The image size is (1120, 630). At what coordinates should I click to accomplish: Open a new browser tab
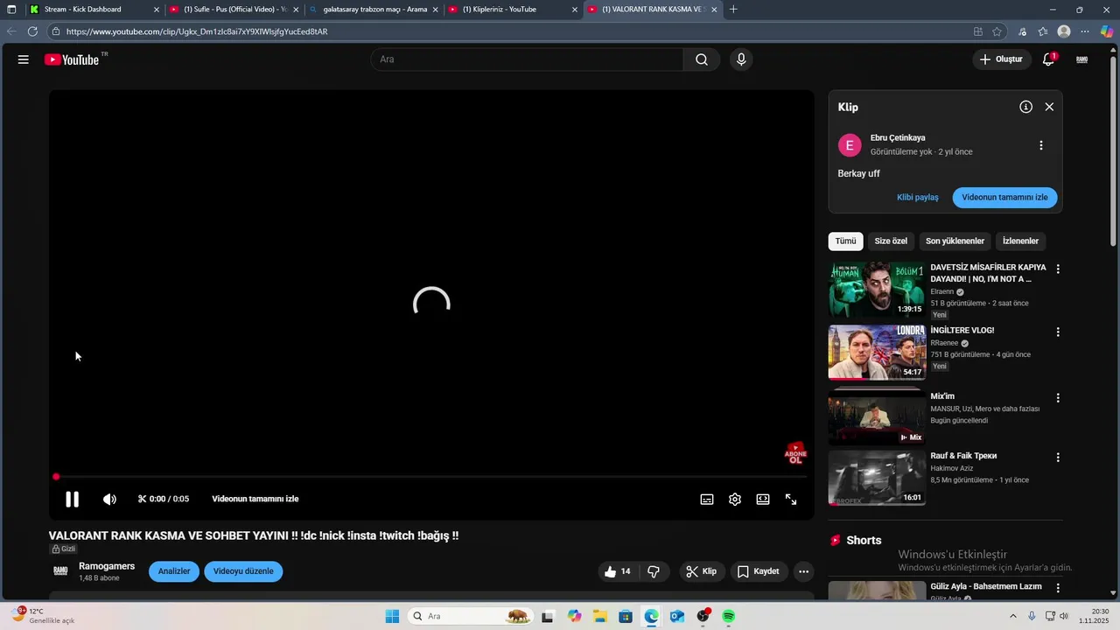coord(733,10)
